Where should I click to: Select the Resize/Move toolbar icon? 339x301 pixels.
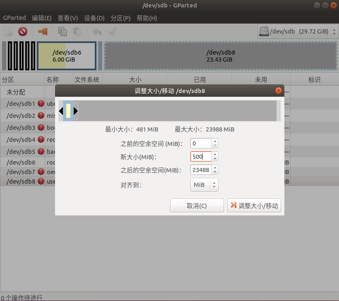tap(43, 31)
